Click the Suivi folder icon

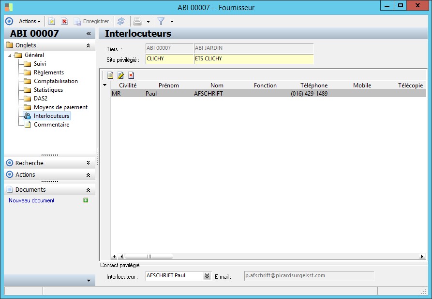[27, 64]
